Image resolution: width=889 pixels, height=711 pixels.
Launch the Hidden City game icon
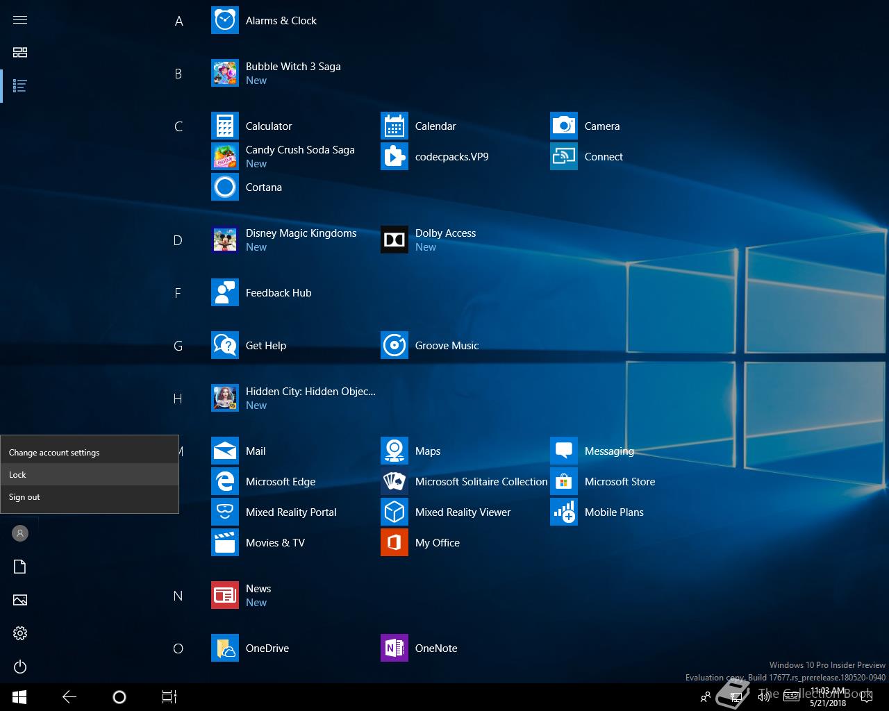pyautogui.click(x=225, y=398)
